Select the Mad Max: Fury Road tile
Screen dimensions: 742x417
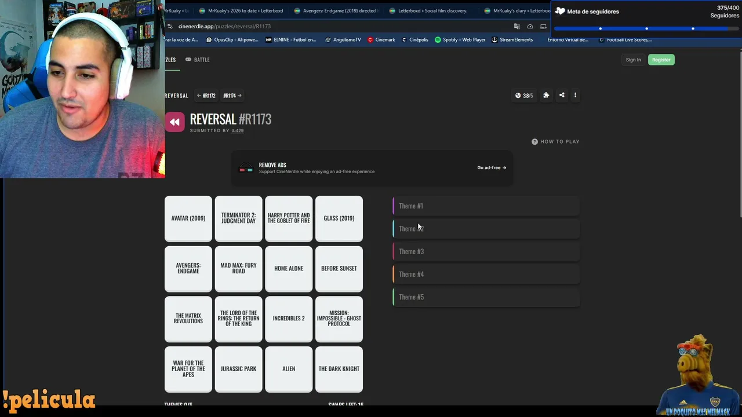click(238, 269)
